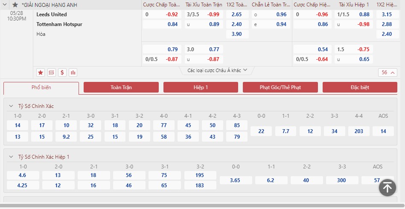Image resolution: width=405 pixels, height=209 pixels.
Task: Click the scroll-to-top arrow button
Action: point(388,188)
